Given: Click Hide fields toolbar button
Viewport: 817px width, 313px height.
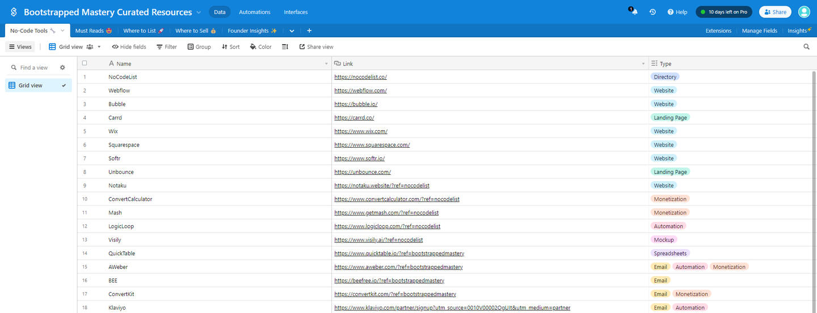Looking at the screenshot, I should point(129,47).
